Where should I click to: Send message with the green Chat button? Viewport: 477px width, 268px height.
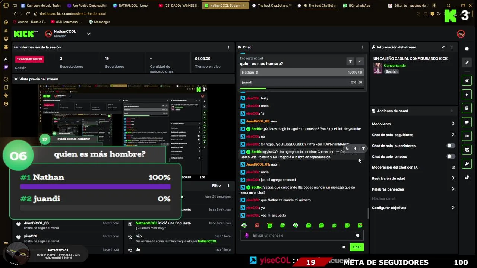357,247
